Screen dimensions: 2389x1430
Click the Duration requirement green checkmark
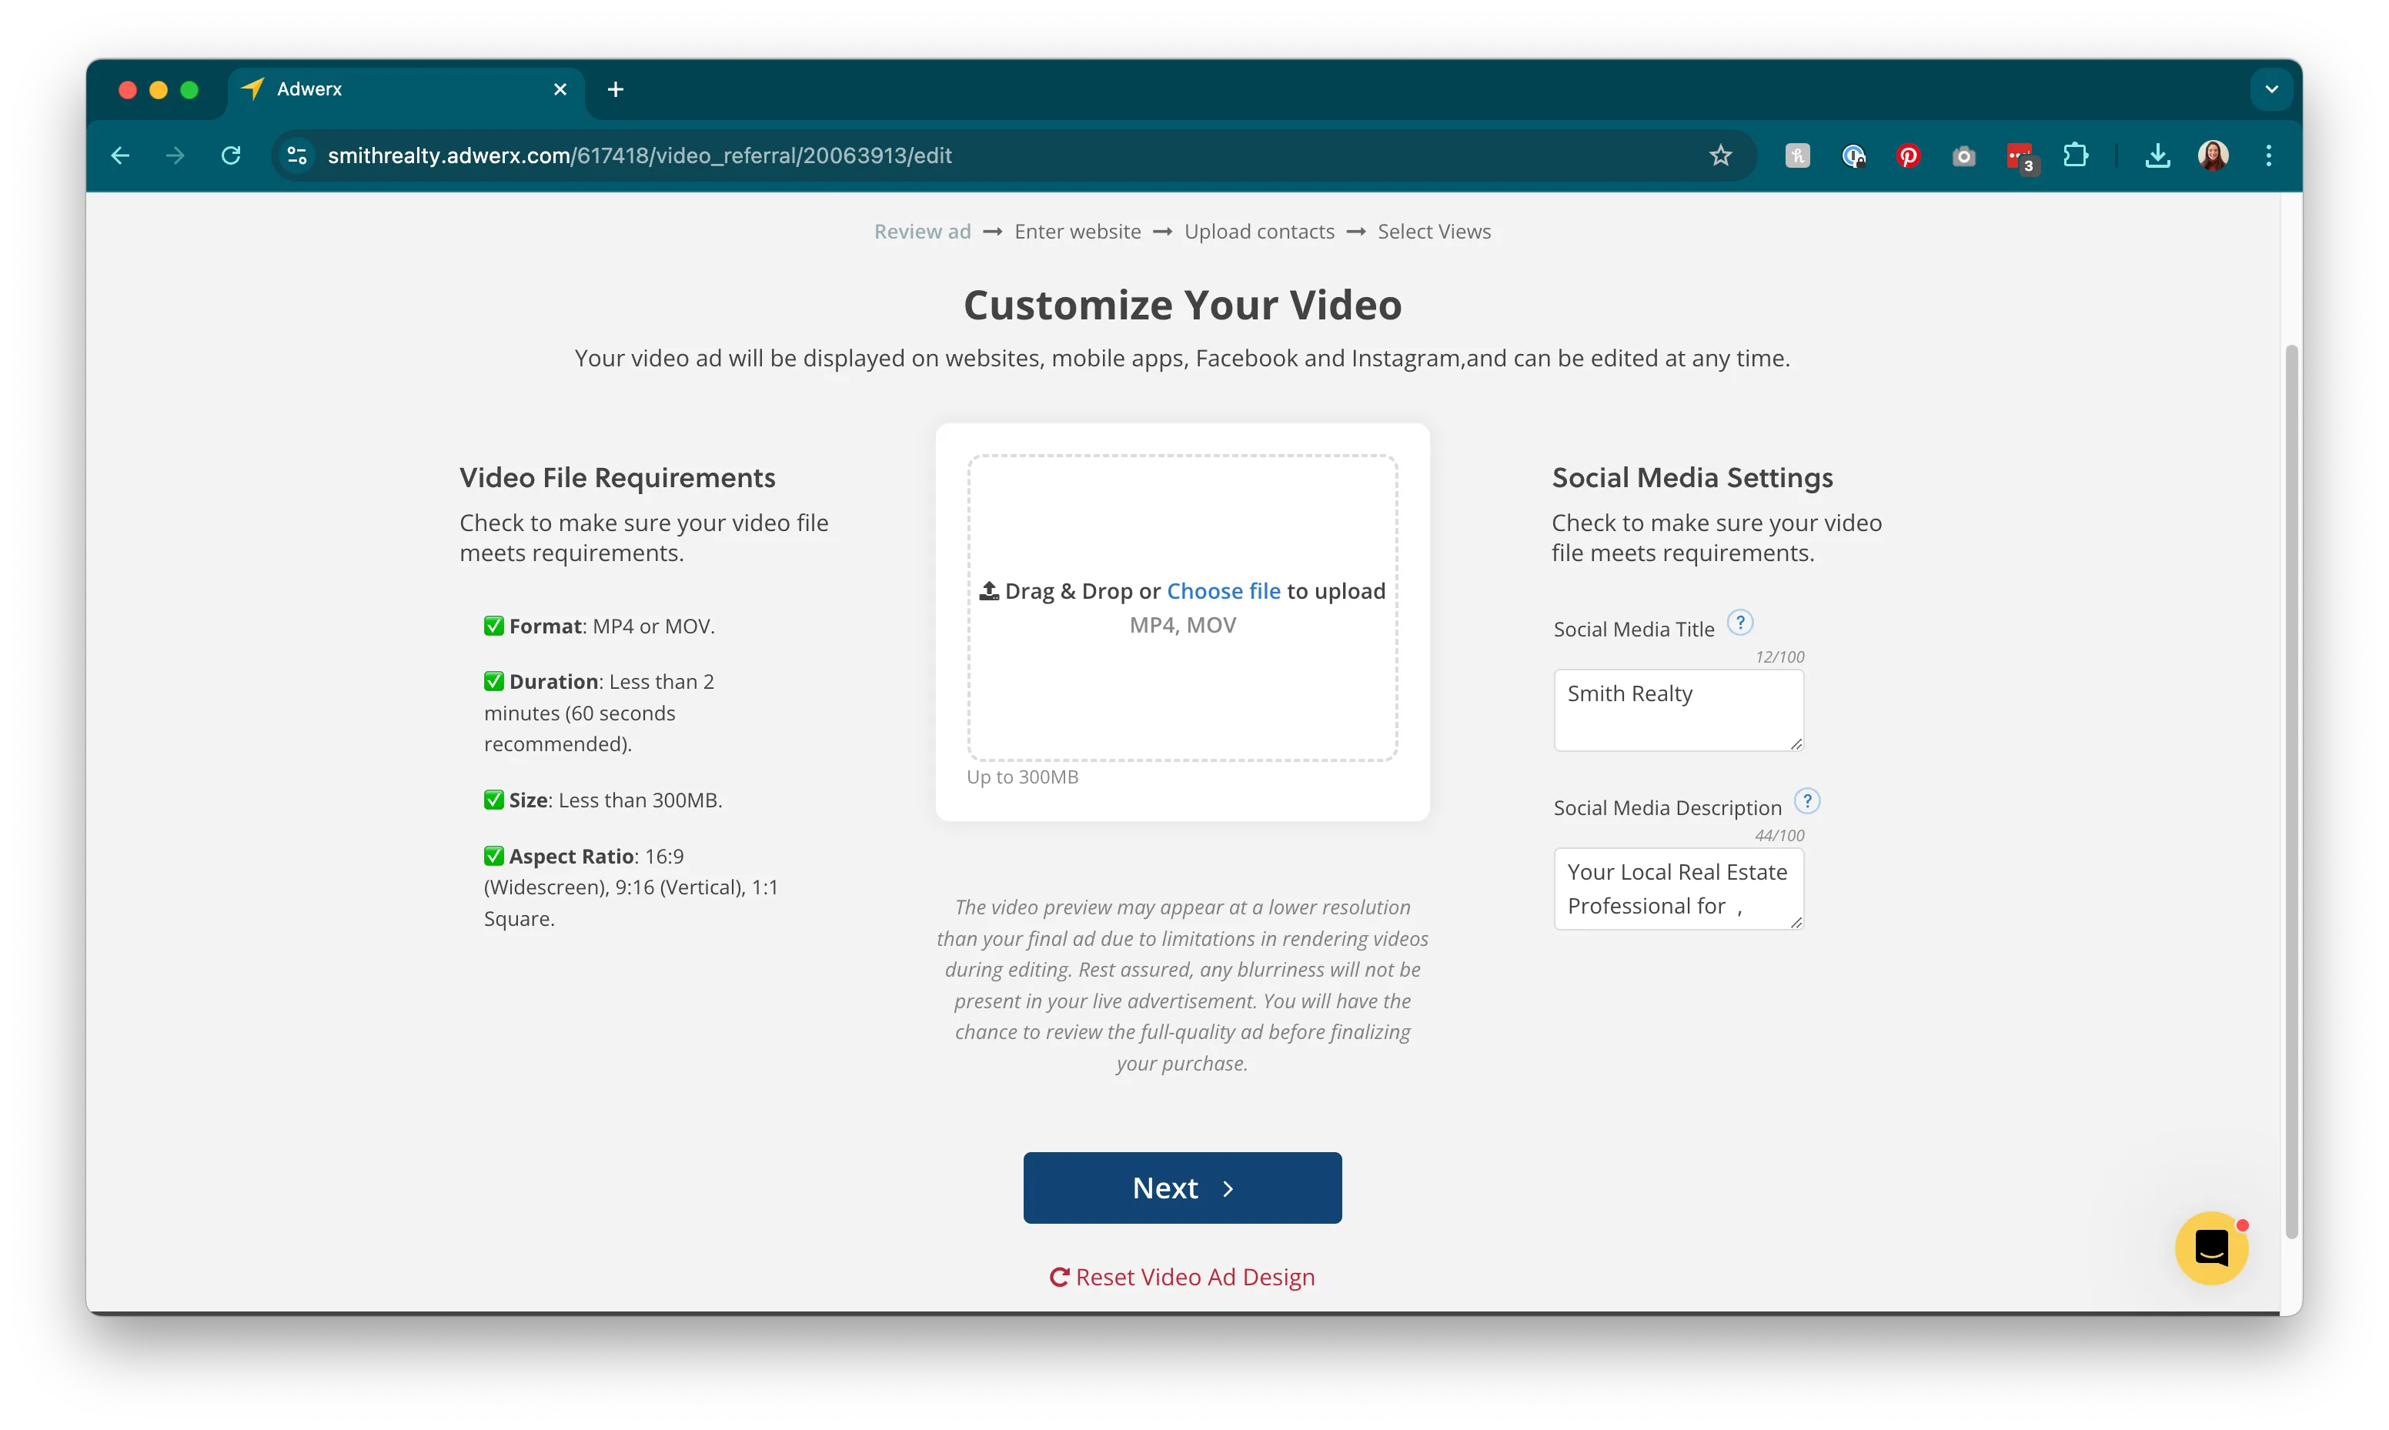(493, 681)
